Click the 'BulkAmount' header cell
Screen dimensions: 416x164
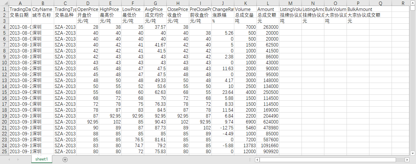pyautogui.click(x=358, y=9)
